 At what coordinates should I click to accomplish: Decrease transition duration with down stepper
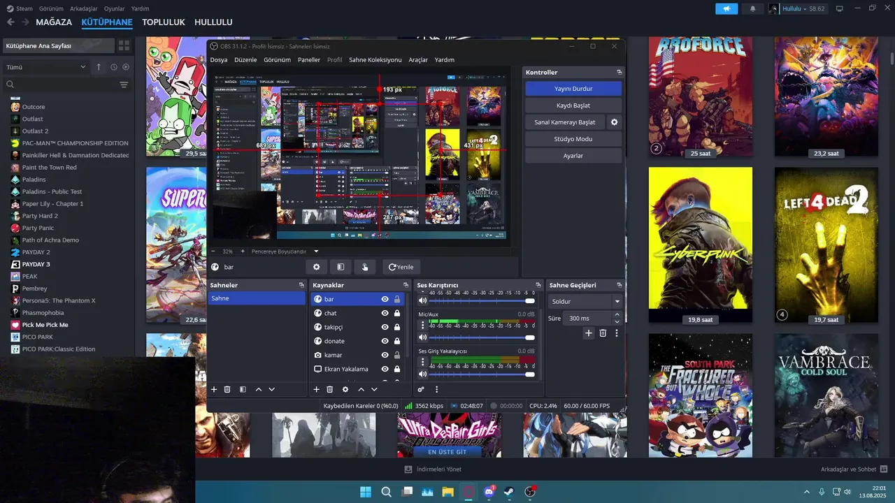(617, 321)
